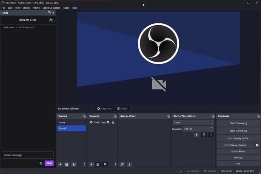This screenshot has width=261, height=174.
Task: Toggle visibility of the Video Capture source
Action: pos(108,122)
